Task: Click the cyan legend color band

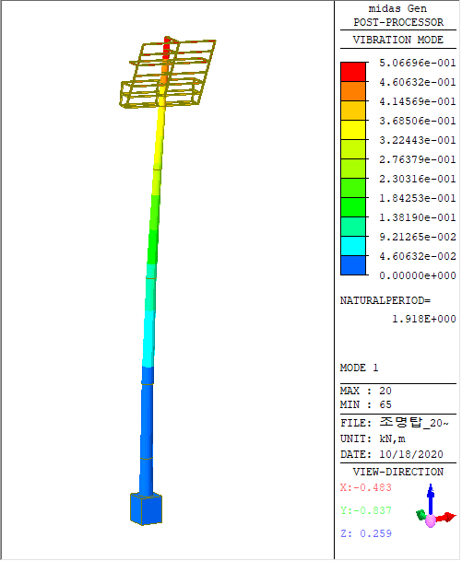Action: [x=353, y=246]
